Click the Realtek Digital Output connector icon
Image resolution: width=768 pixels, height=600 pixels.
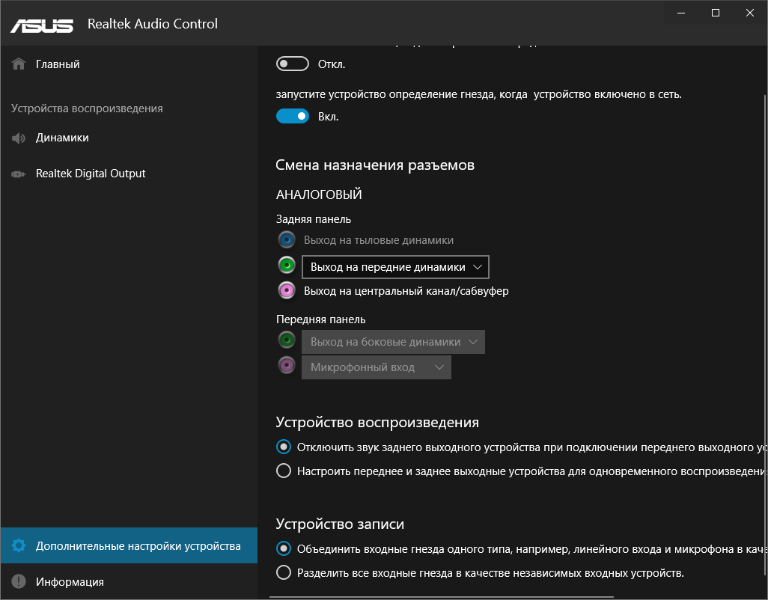click(19, 174)
